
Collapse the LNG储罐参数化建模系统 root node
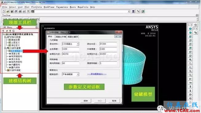click(4, 34)
